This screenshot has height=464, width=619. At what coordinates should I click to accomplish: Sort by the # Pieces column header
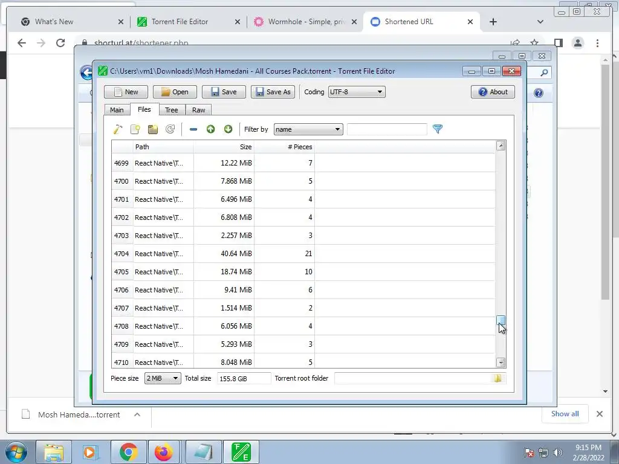click(x=284, y=147)
